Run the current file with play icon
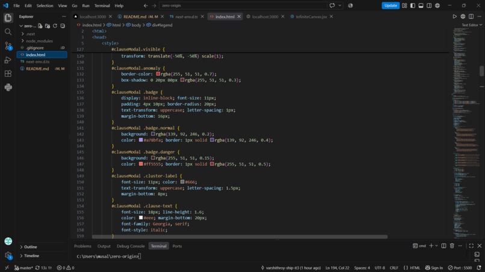The width and height of the screenshot is (485, 272). pyautogui.click(x=454, y=17)
